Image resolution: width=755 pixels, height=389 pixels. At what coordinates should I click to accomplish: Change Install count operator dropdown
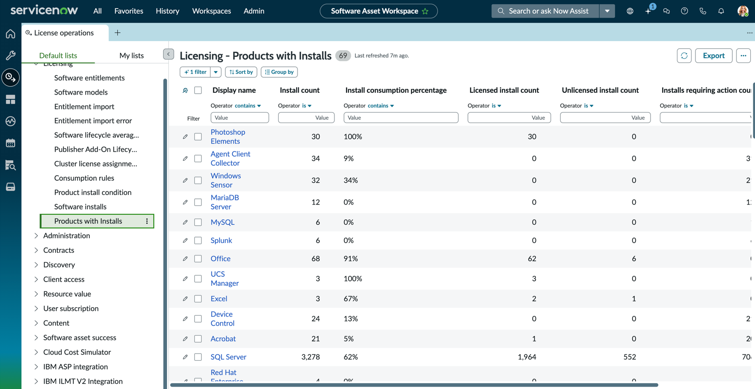(307, 106)
